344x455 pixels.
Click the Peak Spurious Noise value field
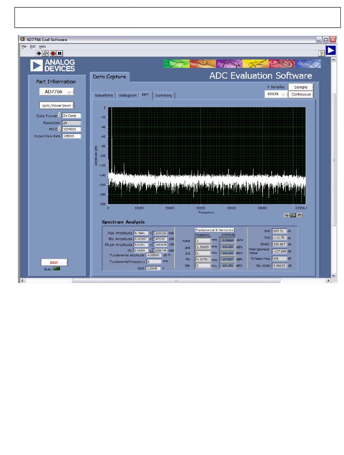pos(280,251)
